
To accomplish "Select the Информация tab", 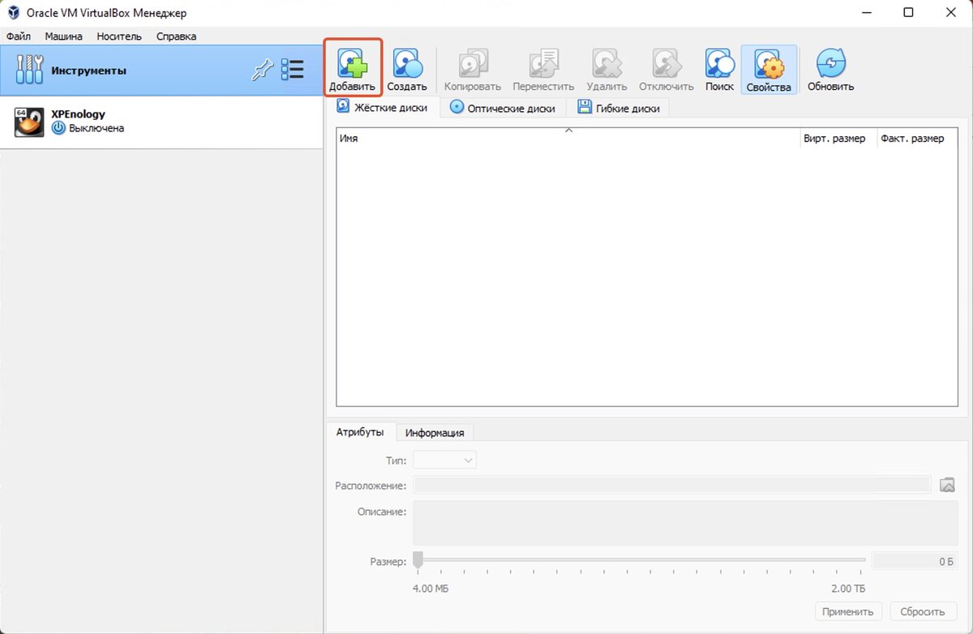I will click(x=435, y=433).
